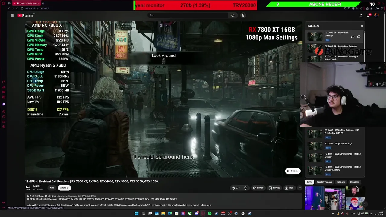The image size is (386, 217).
Task: Click the Opera GX logo menu
Action: tap(3, 3)
